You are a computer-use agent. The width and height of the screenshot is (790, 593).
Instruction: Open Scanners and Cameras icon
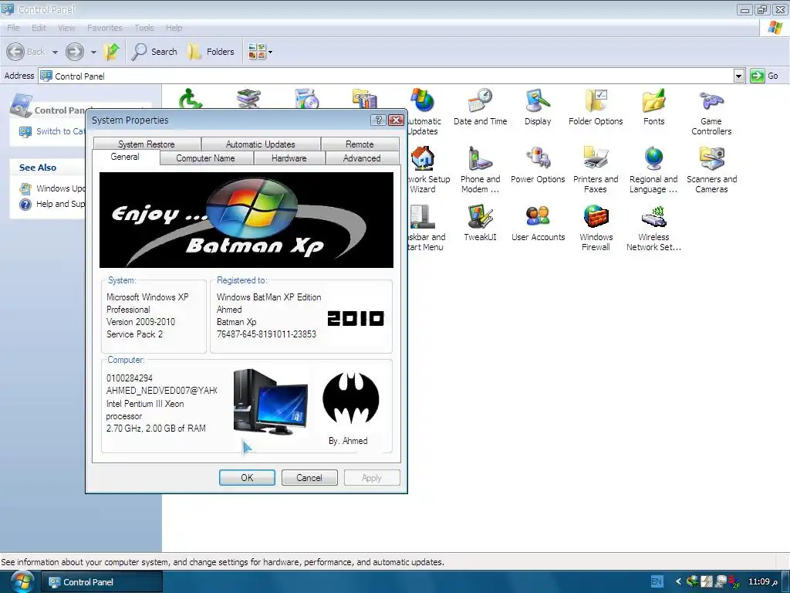tap(711, 170)
